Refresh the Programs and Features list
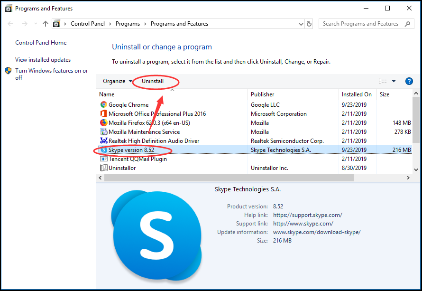Viewport: 422px width, 291px height. [x=309, y=24]
